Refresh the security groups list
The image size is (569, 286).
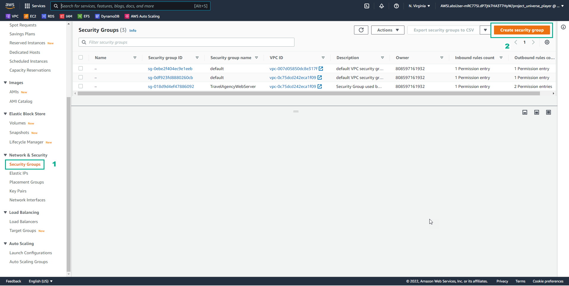click(x=361, y=30)
